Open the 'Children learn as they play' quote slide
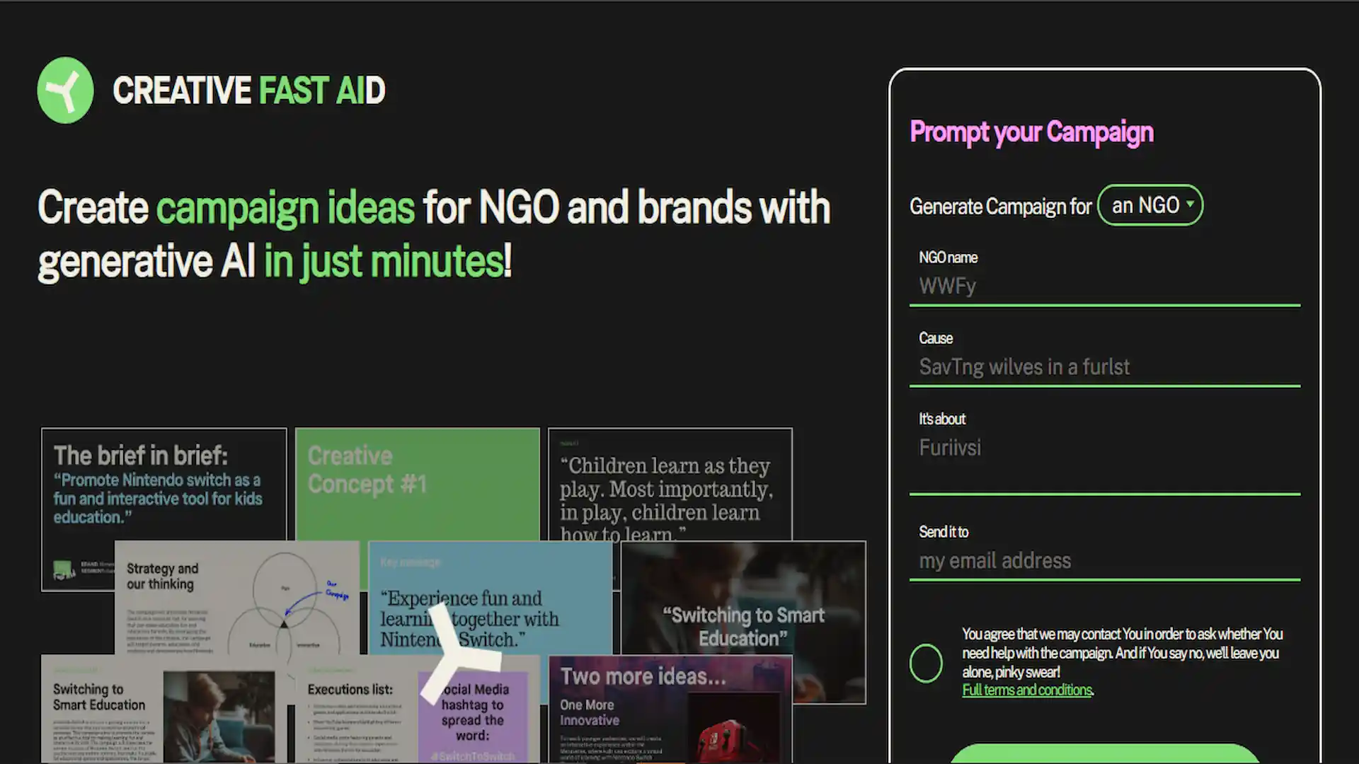The width and height of the screenshot is (1359, 764). pyautogui.click(x=670, y=485)
